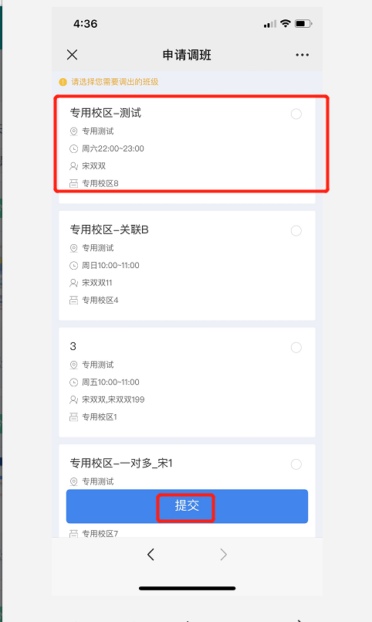The image size is (372, 622).
Task: Select radio button for 专用校区-测试
Action: coord(296,114)
